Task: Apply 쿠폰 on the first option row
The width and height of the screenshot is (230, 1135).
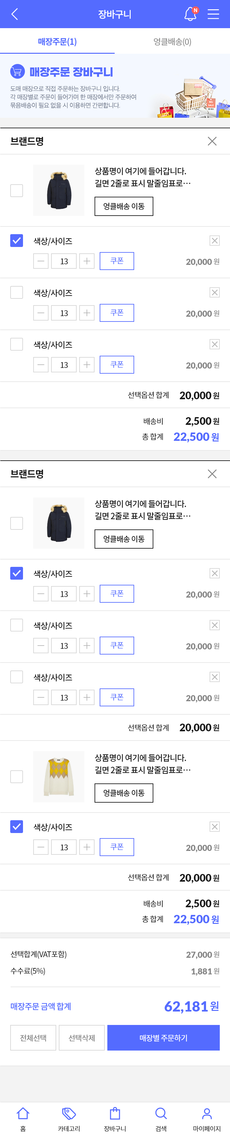Action: [x=117, y=261]
